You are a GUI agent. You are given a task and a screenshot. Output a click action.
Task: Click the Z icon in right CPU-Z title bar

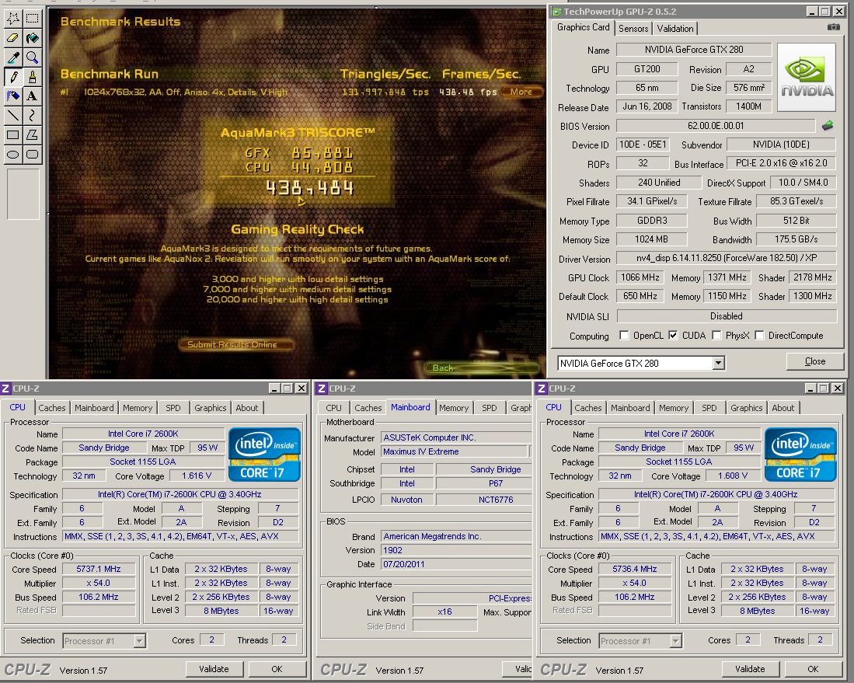tap(542, 389)
